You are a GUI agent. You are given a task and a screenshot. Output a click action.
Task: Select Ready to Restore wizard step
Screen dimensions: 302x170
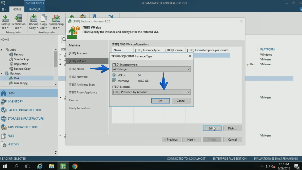coord(79,108)
